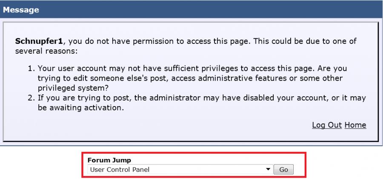
Task: Expand the Forum Jump dropdown arrow
Action: click(x=267, y=170)
